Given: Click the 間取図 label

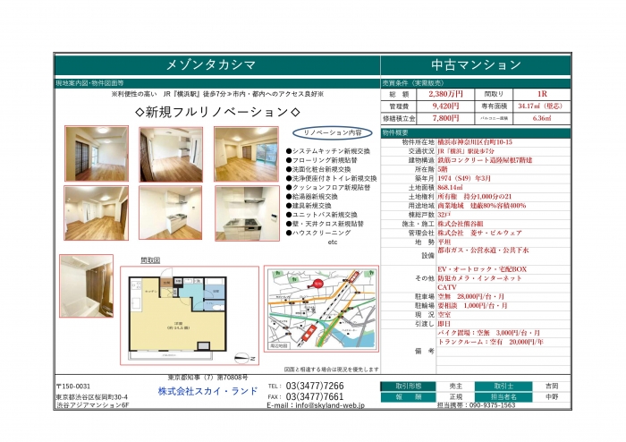Looking at the screenshot, I should click(x=150, y=260).
